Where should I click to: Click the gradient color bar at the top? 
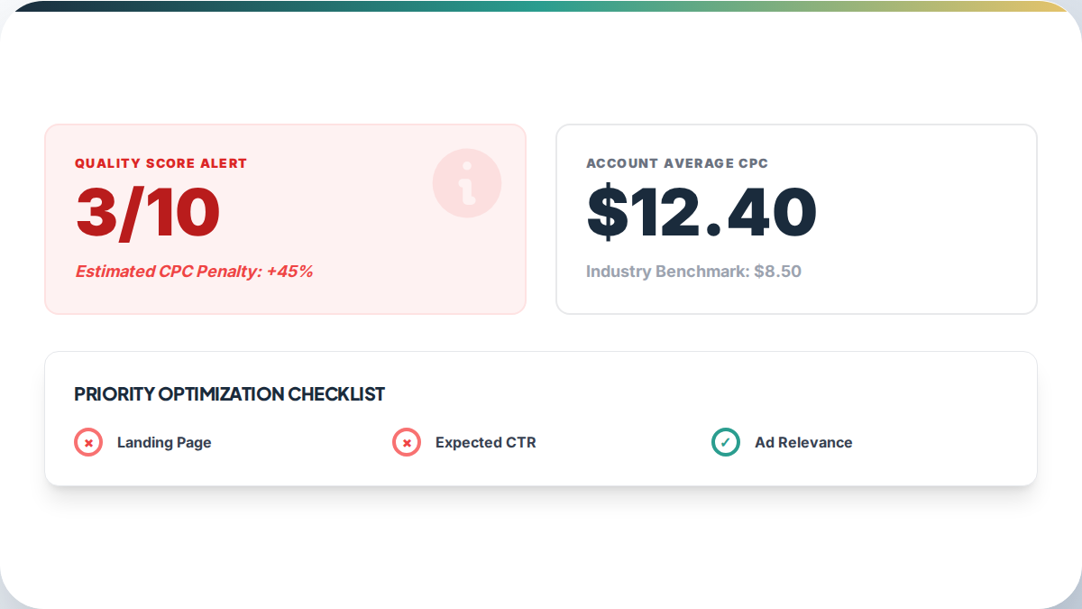541,5
